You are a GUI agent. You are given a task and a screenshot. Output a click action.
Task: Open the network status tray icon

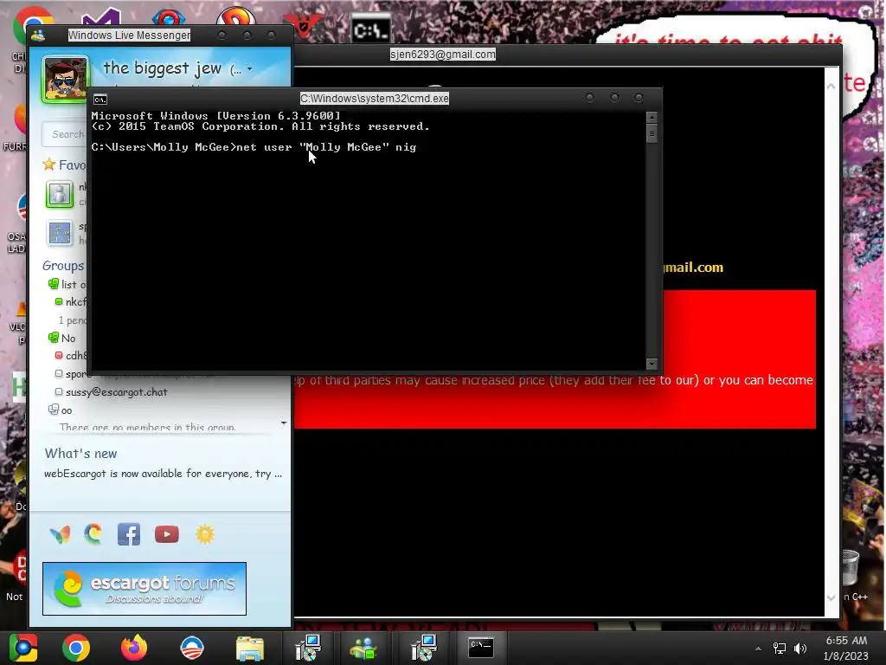point(780,649)
